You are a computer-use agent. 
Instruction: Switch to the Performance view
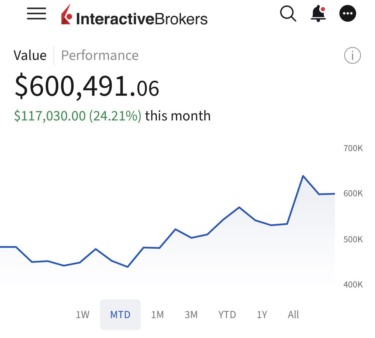pyautogui.click(x=100, y=55)
